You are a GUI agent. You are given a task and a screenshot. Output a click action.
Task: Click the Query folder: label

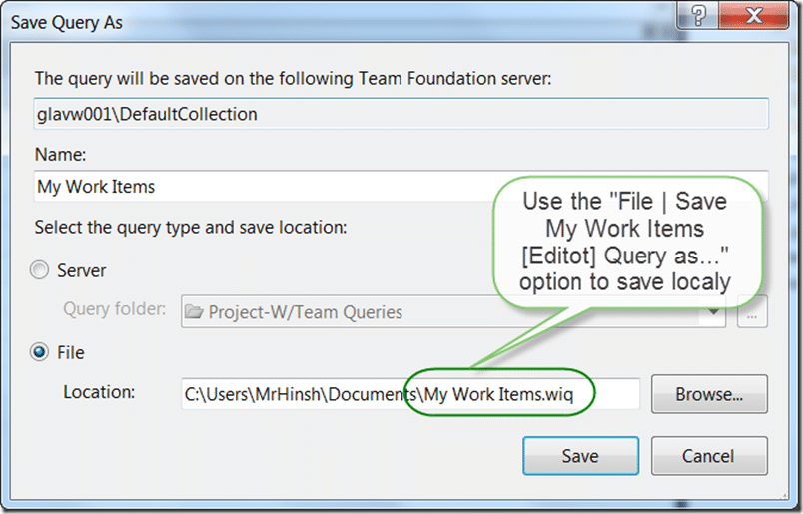pyautogui.click(x=115, y=309)
